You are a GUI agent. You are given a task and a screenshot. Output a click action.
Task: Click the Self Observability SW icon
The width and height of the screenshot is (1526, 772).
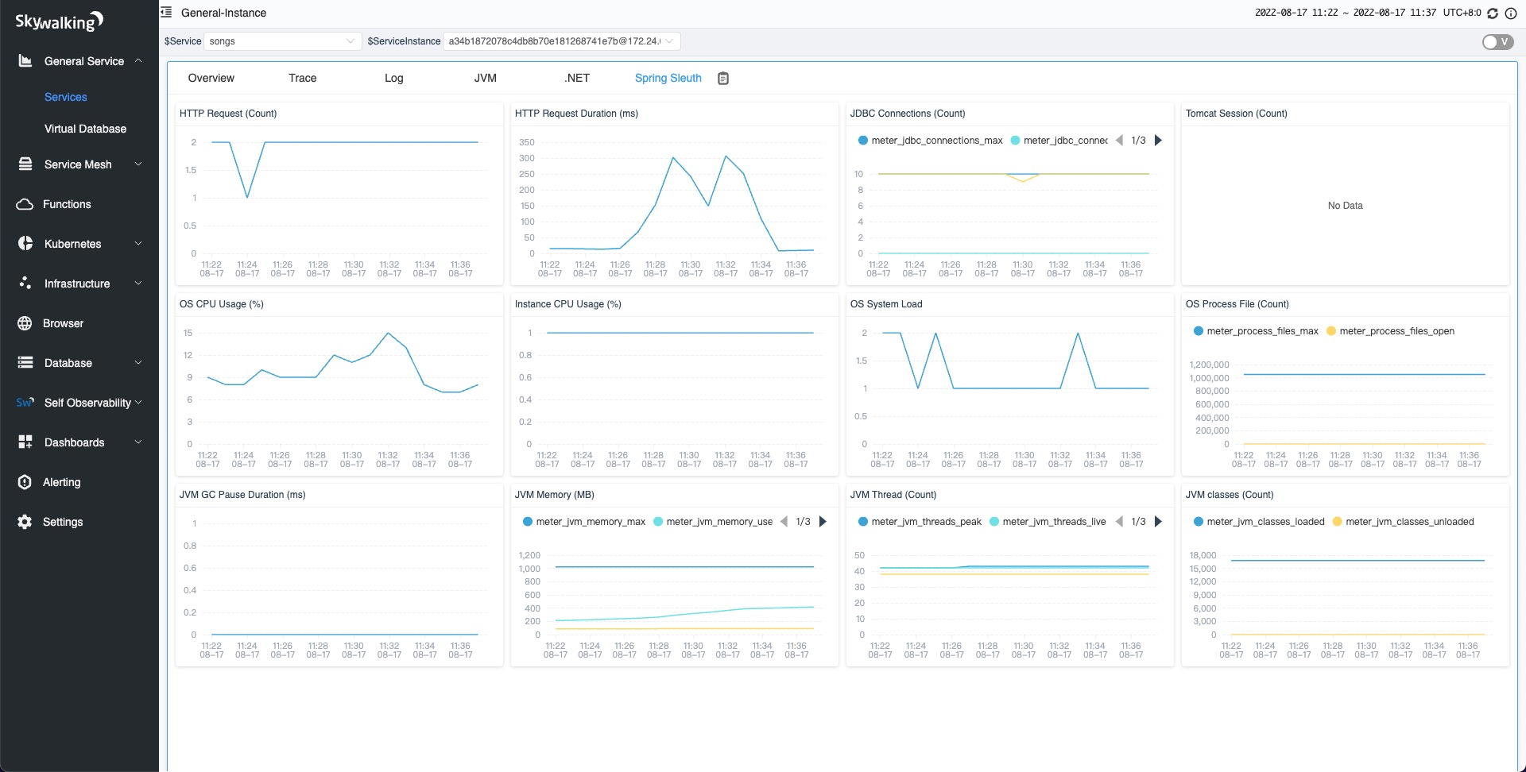point(25,402)
